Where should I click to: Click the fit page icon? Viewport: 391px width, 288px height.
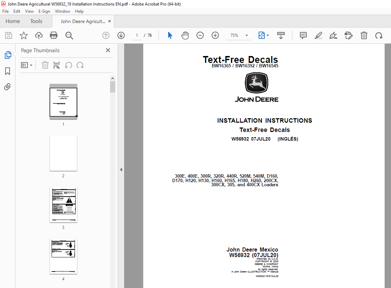pos(262,35)
